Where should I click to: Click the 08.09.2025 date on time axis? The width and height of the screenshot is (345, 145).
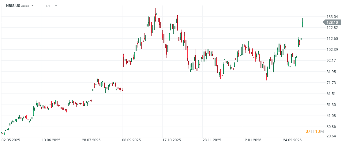131,140
